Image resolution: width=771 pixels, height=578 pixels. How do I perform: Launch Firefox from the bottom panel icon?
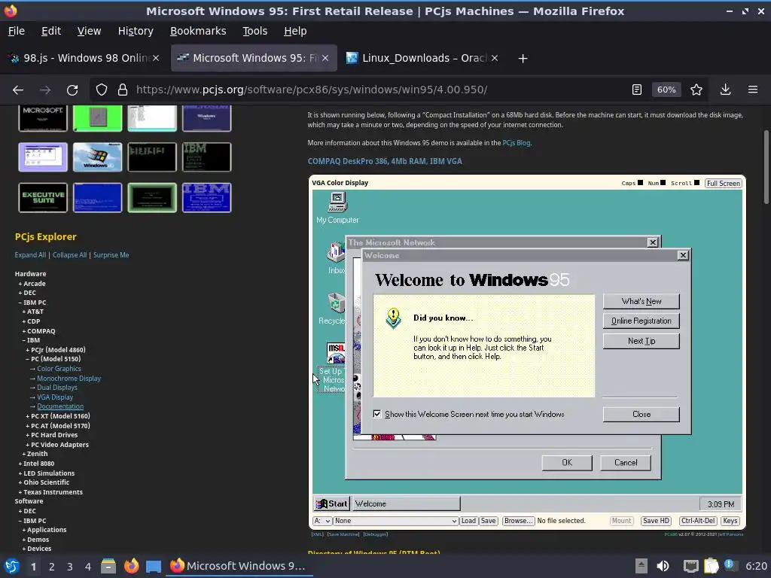131,566
